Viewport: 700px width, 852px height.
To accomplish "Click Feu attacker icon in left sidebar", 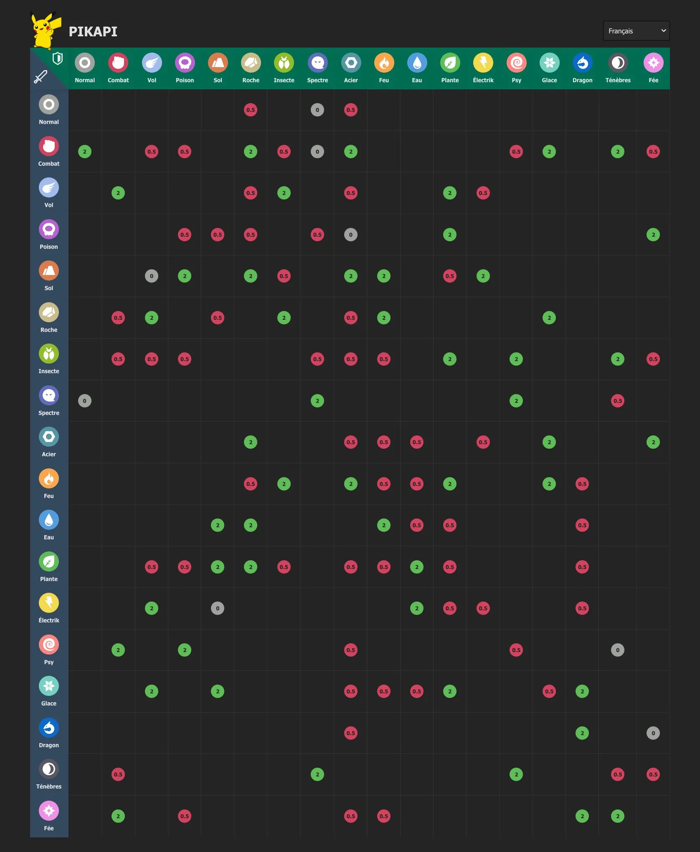I will coord(49,478).
